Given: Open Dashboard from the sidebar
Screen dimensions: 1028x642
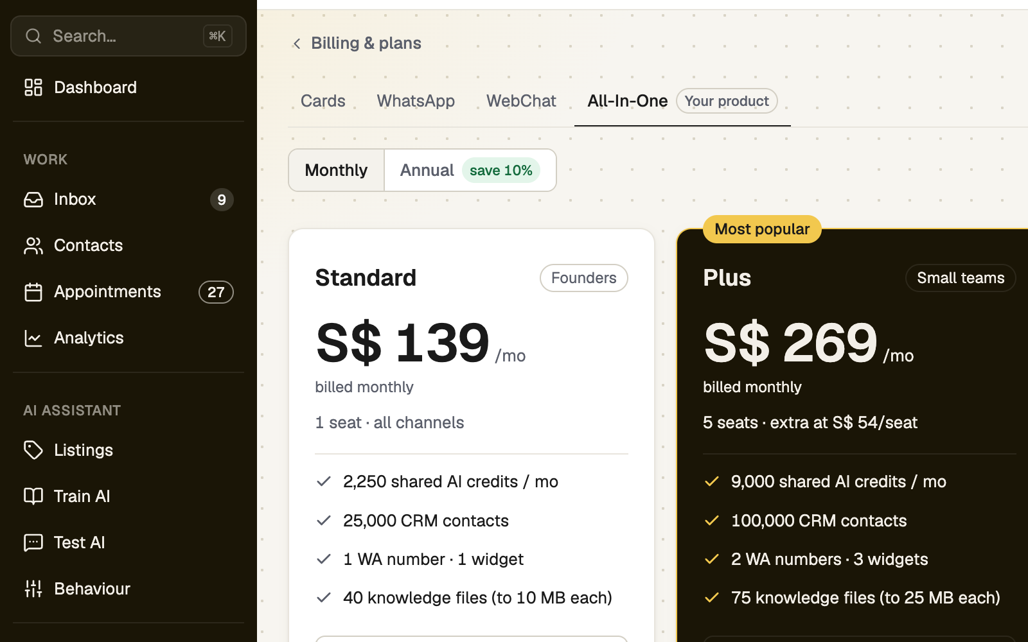Looking at the screenshot, I should tap(95, 87).
